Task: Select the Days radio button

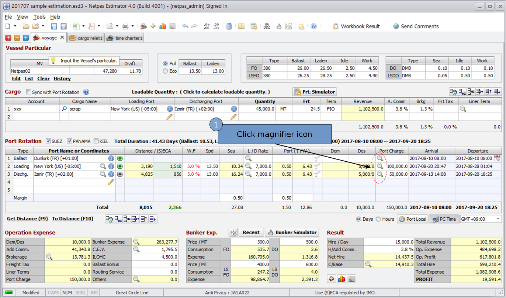Action: point(358,219)
